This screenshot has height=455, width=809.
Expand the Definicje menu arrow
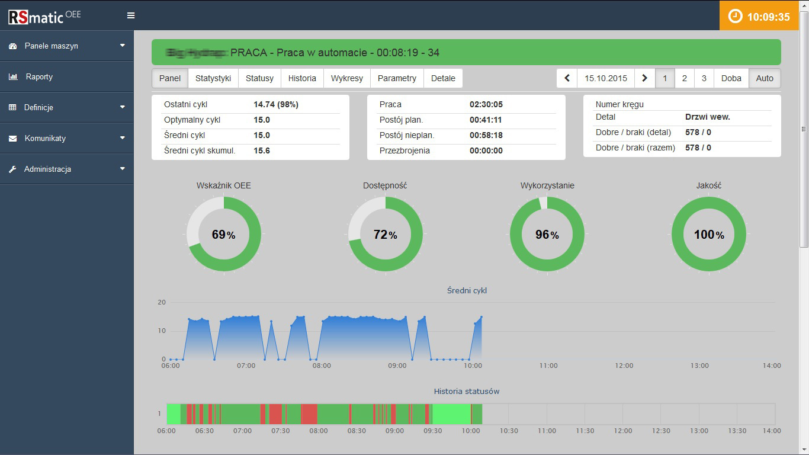click(x=123, y=107)
